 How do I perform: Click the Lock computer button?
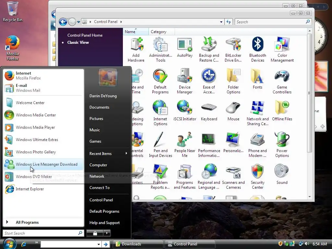[95, 233]
